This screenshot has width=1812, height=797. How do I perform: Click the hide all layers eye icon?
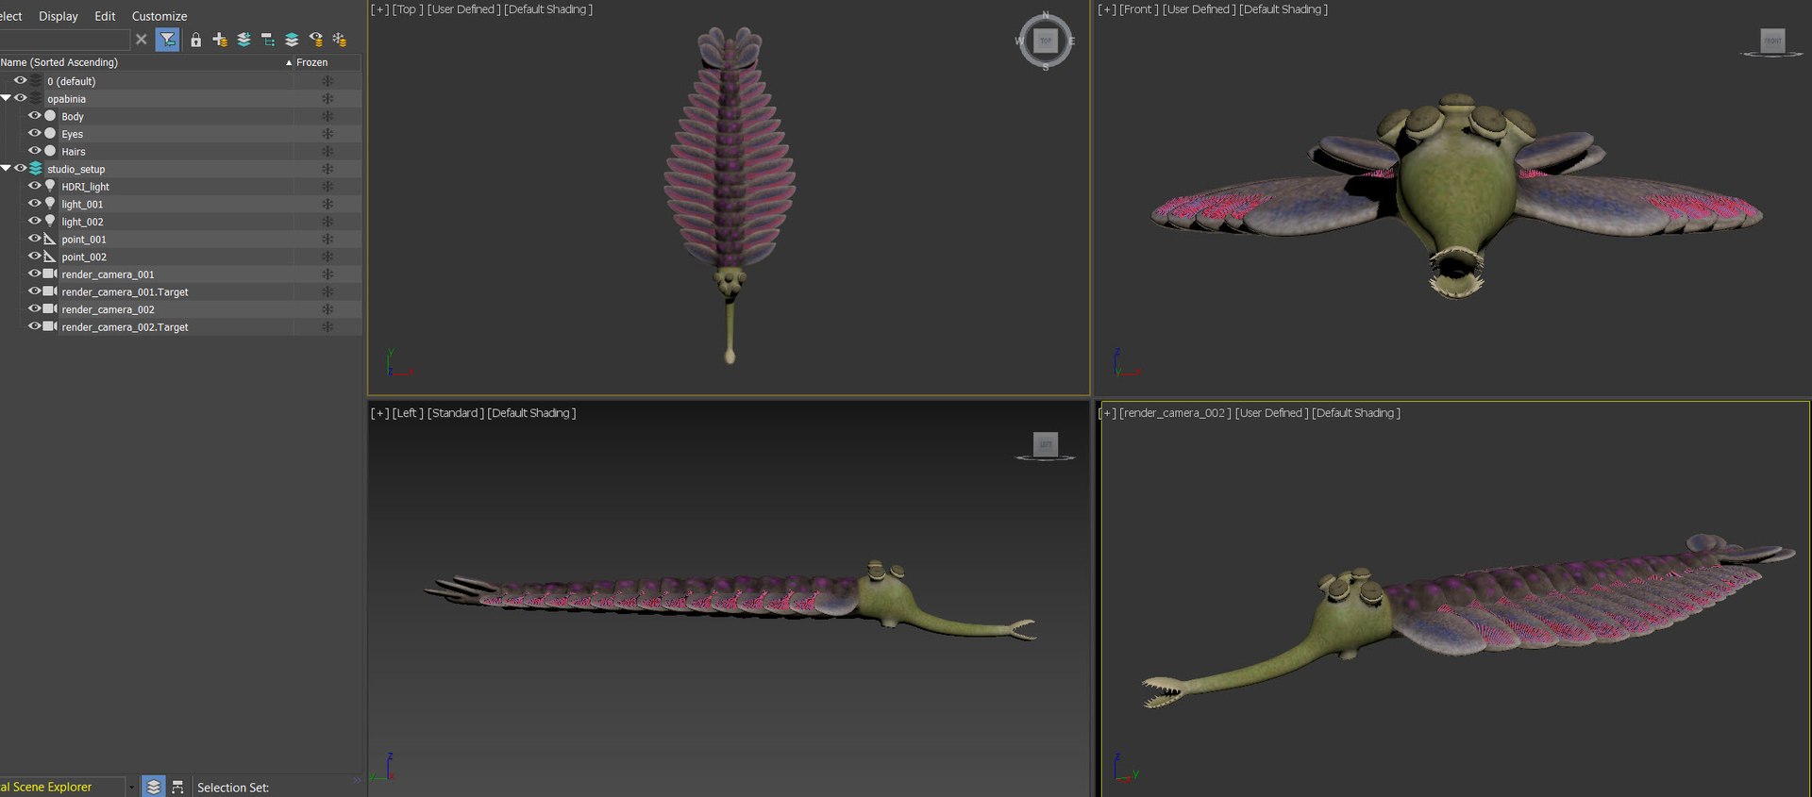tap(316, 40)
